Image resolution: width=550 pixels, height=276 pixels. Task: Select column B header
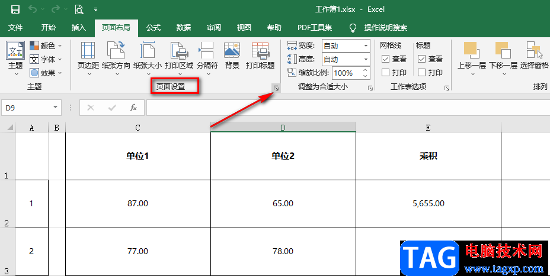click(x=57, y=127)
